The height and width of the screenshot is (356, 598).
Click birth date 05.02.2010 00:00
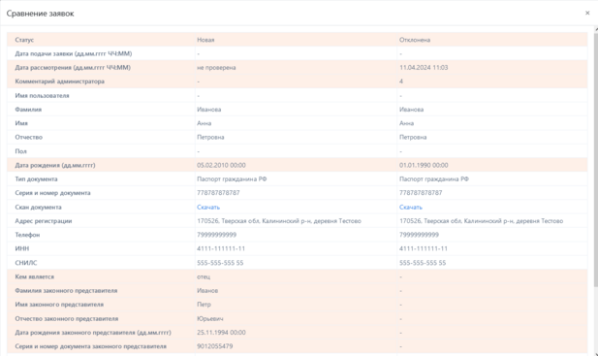221,165
